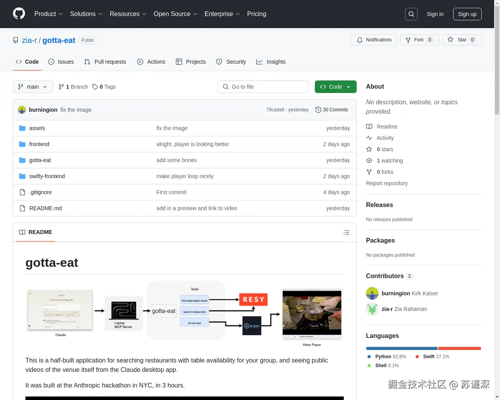Open the Releases heading link
500x400 pixels.
(x=379, y=205)
